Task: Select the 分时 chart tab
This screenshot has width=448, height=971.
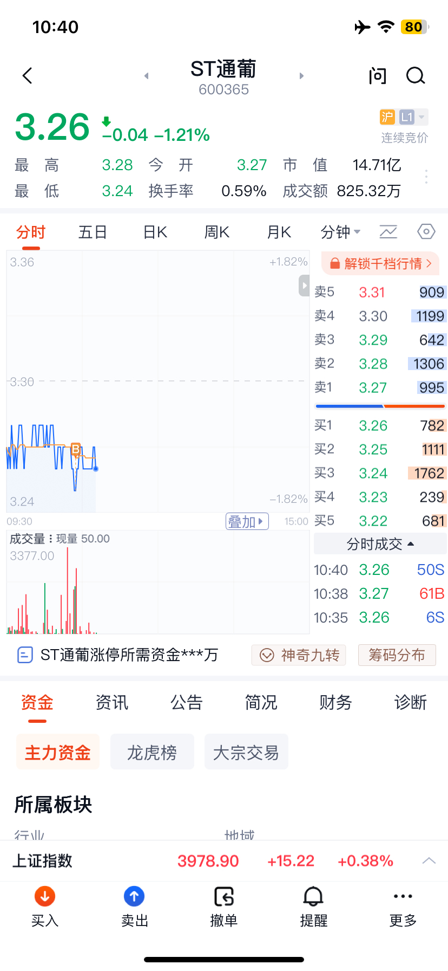Action: (30, 232)
